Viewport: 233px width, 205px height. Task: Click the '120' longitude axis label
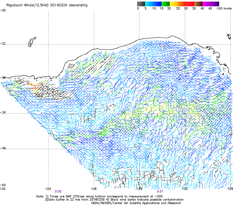point(3,189)
